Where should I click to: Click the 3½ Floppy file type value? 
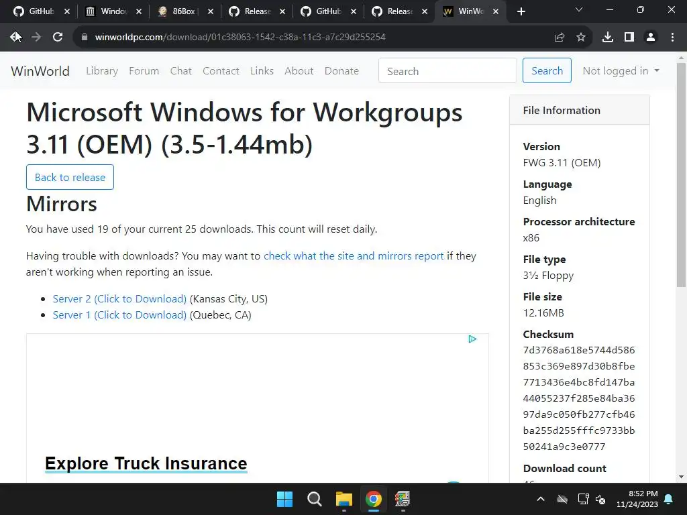point(548,276)
